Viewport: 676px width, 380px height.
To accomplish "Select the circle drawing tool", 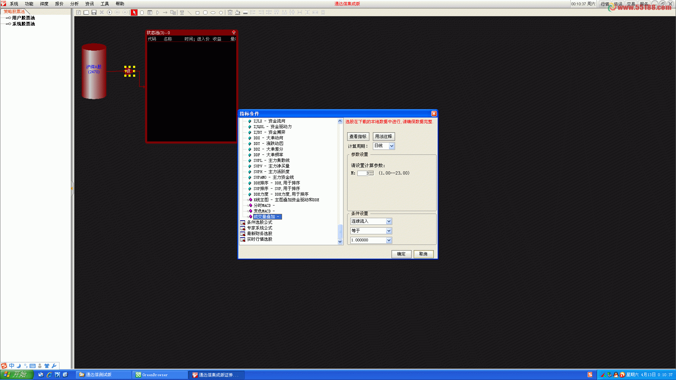I will coord(221,13).
